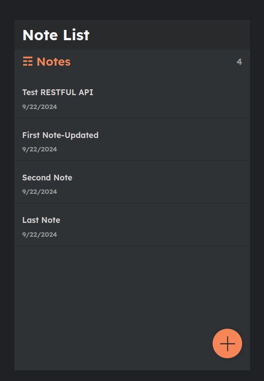Click the header bar right of Note List
264x381 pixels.
[170, 35]
